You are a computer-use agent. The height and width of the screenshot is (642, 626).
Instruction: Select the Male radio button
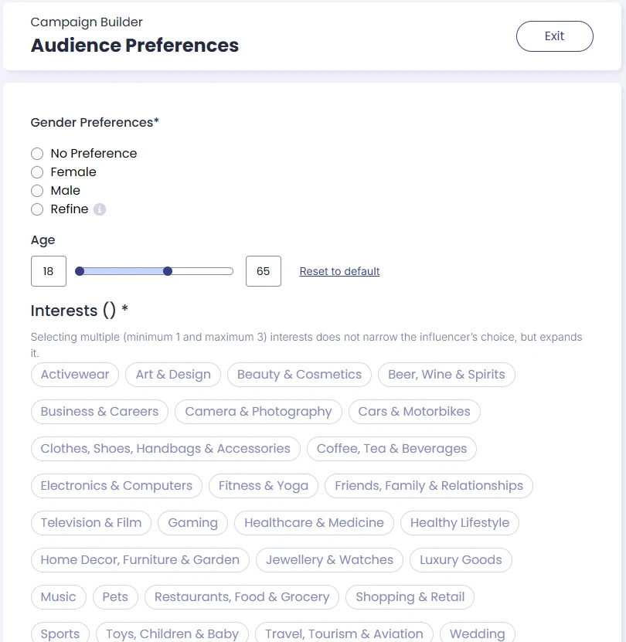[37, 191]
